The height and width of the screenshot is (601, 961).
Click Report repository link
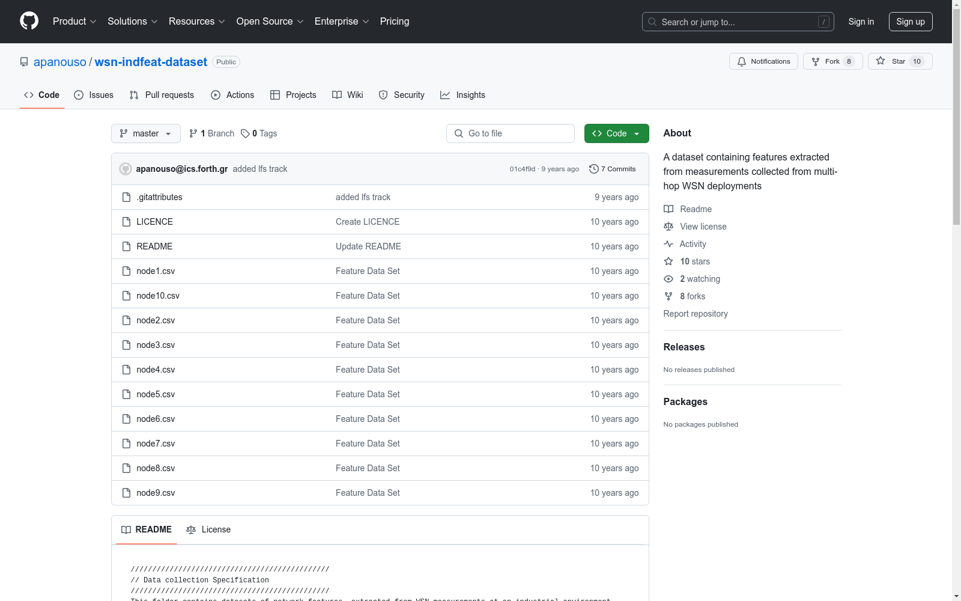696,314
